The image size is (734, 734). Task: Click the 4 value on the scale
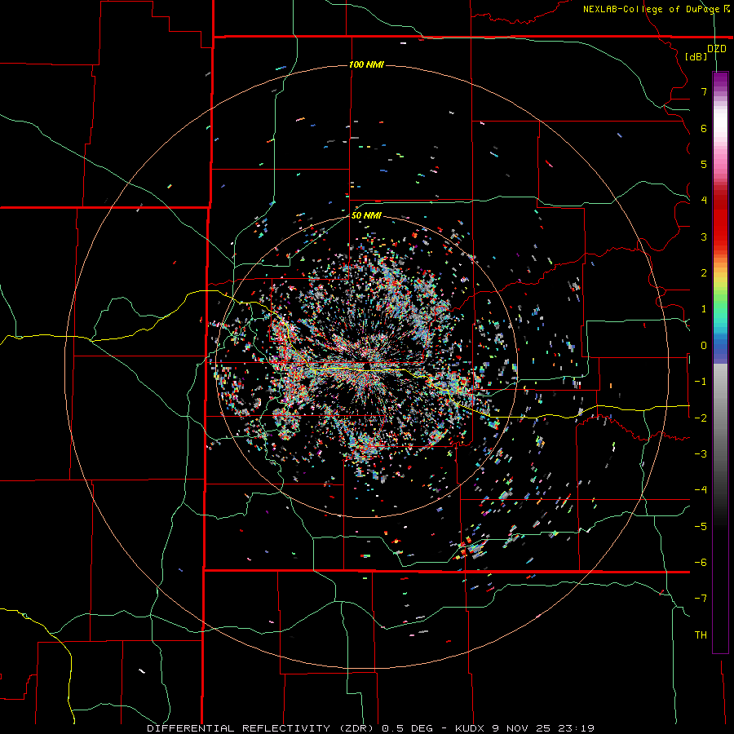coord(704,201)
